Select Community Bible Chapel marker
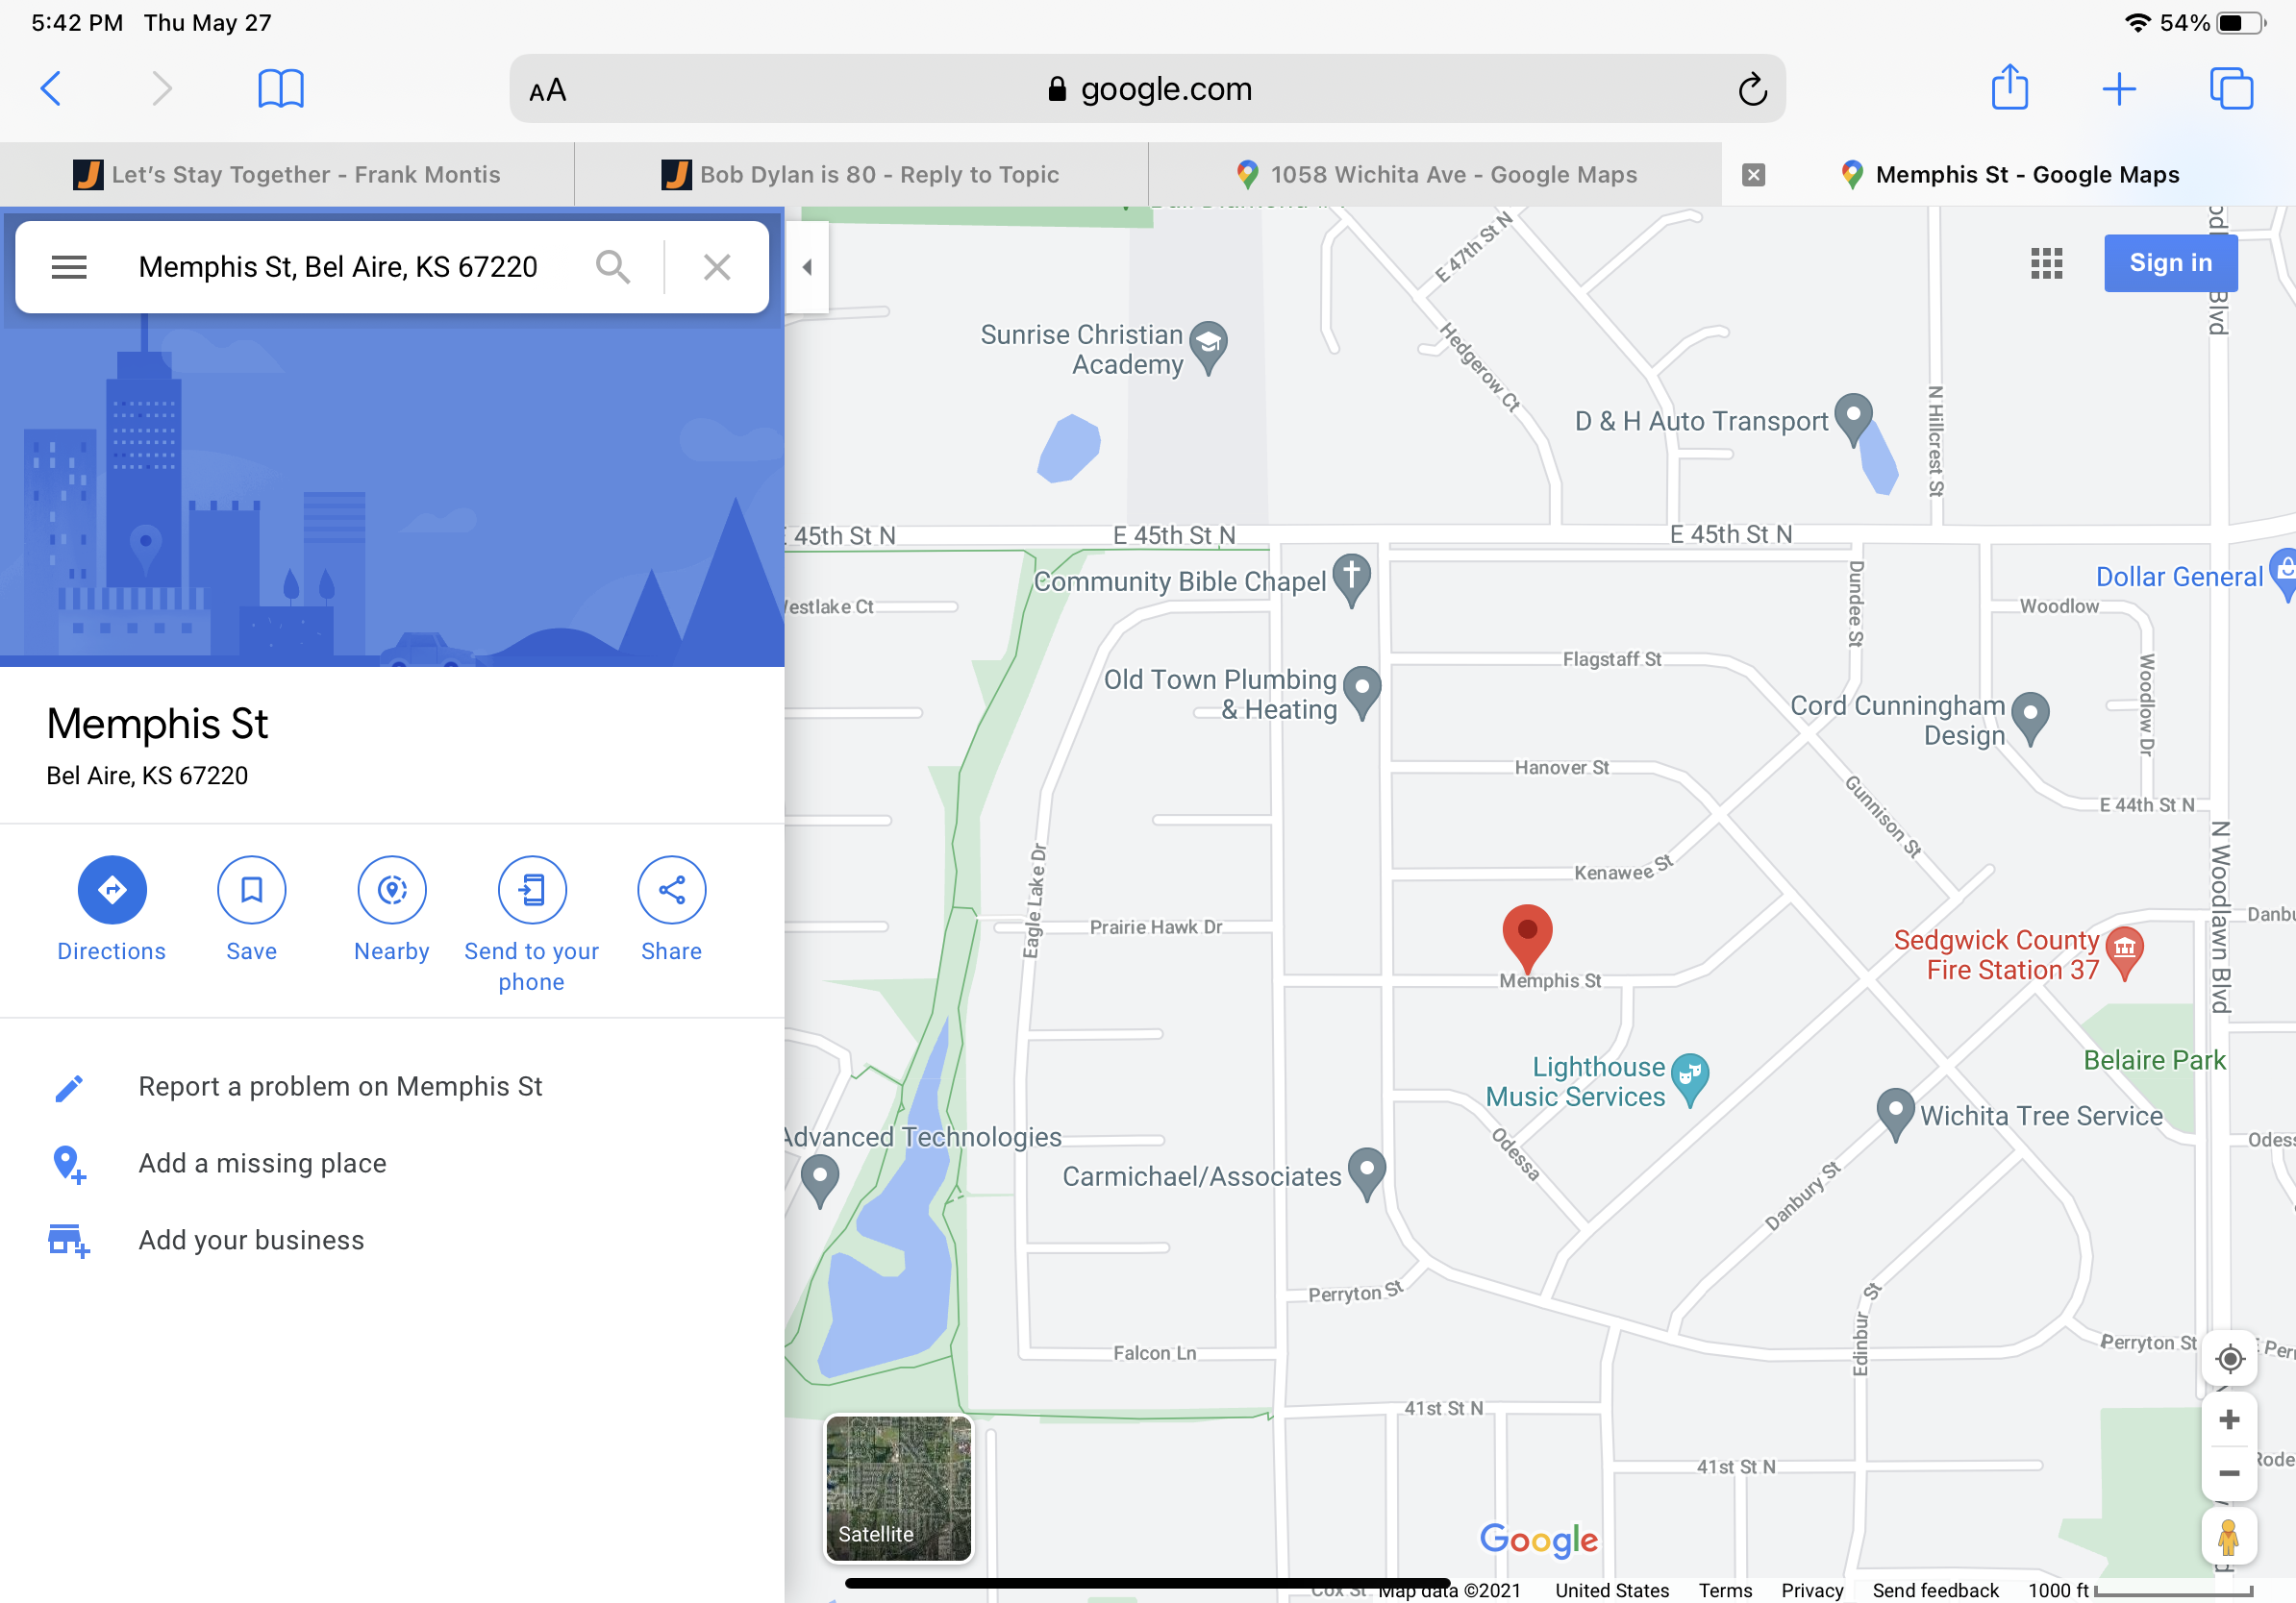Screen dimensions: 2296x1603 point(1351,580)
